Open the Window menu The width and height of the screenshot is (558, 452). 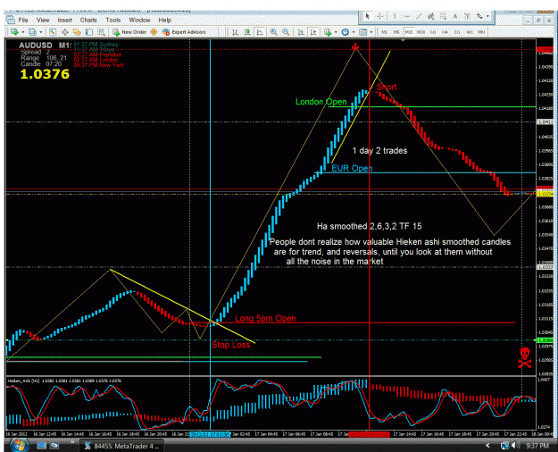[139, 21]
